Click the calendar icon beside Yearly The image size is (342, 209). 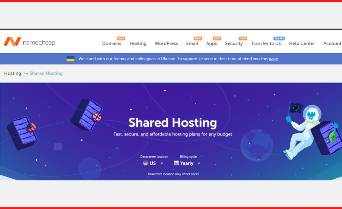pos(176,163)
